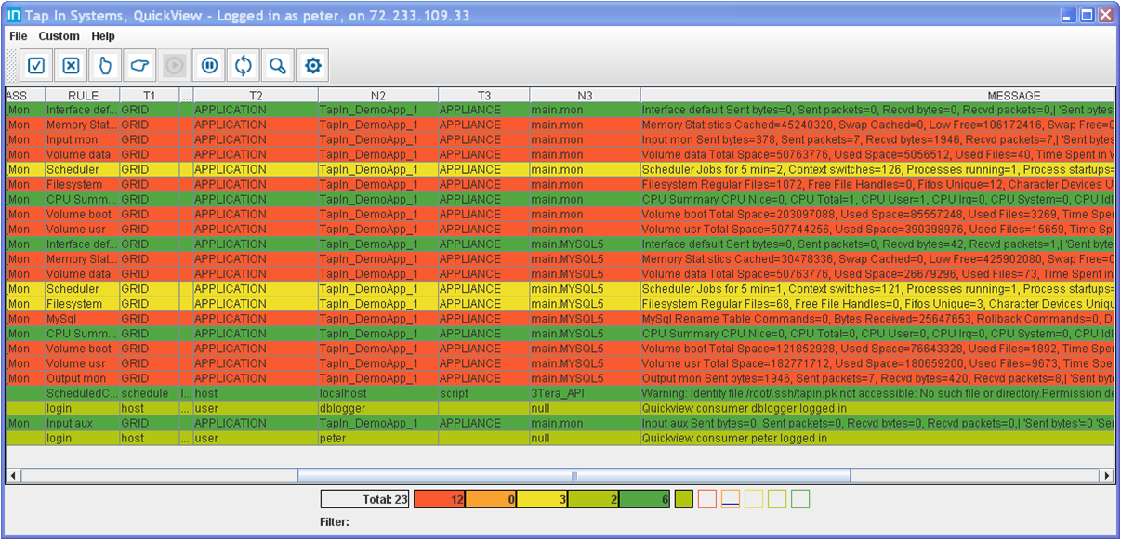Toggle the orange-outlined filter square with blue line

click(731, 499)
